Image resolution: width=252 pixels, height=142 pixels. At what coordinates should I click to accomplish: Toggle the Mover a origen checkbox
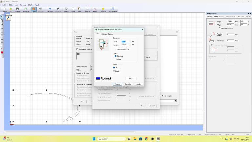pos(161,96)
